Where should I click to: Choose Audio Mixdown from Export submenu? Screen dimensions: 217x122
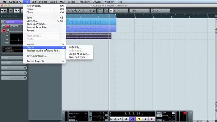pyautogui.click(x=79, y=54)
